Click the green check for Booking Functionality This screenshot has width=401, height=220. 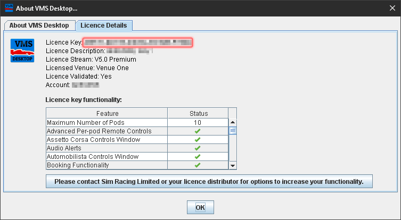(x=198, y=165)
